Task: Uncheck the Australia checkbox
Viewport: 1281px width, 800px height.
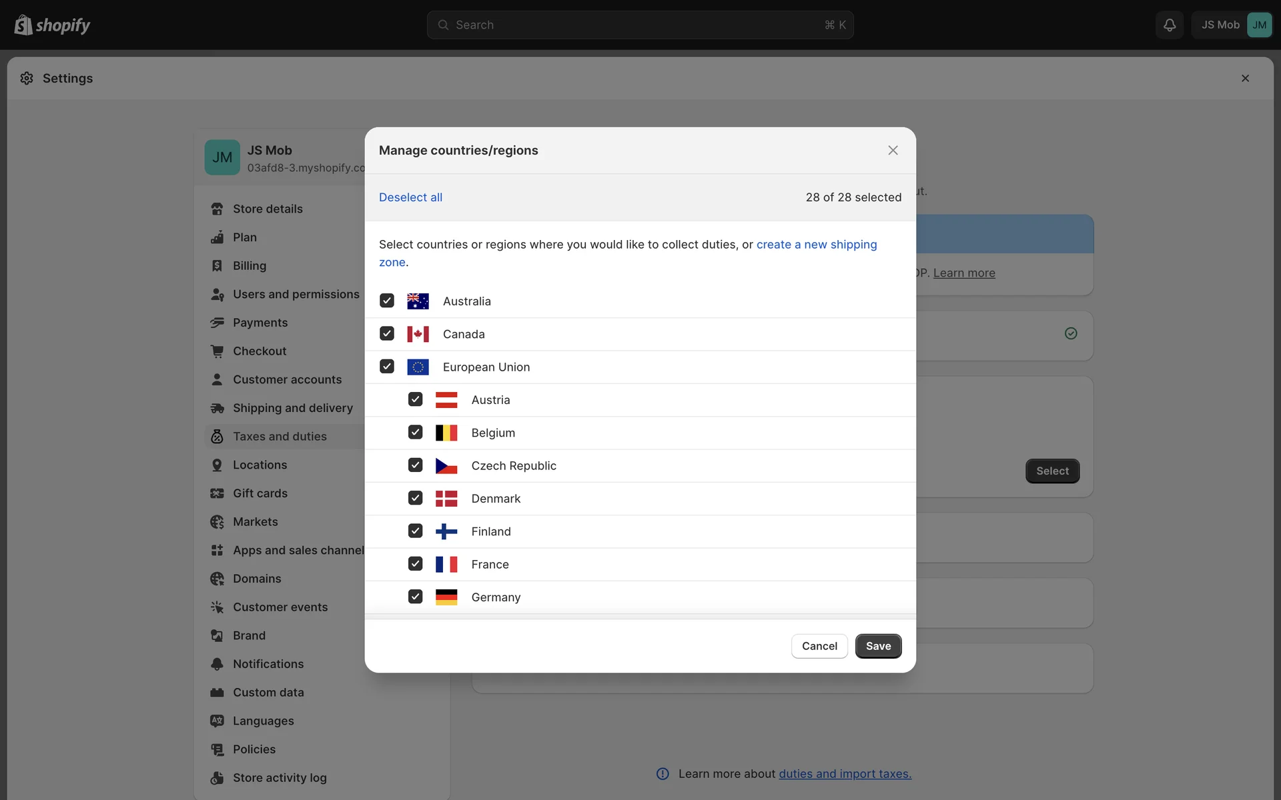Action: tap(387, 301)
